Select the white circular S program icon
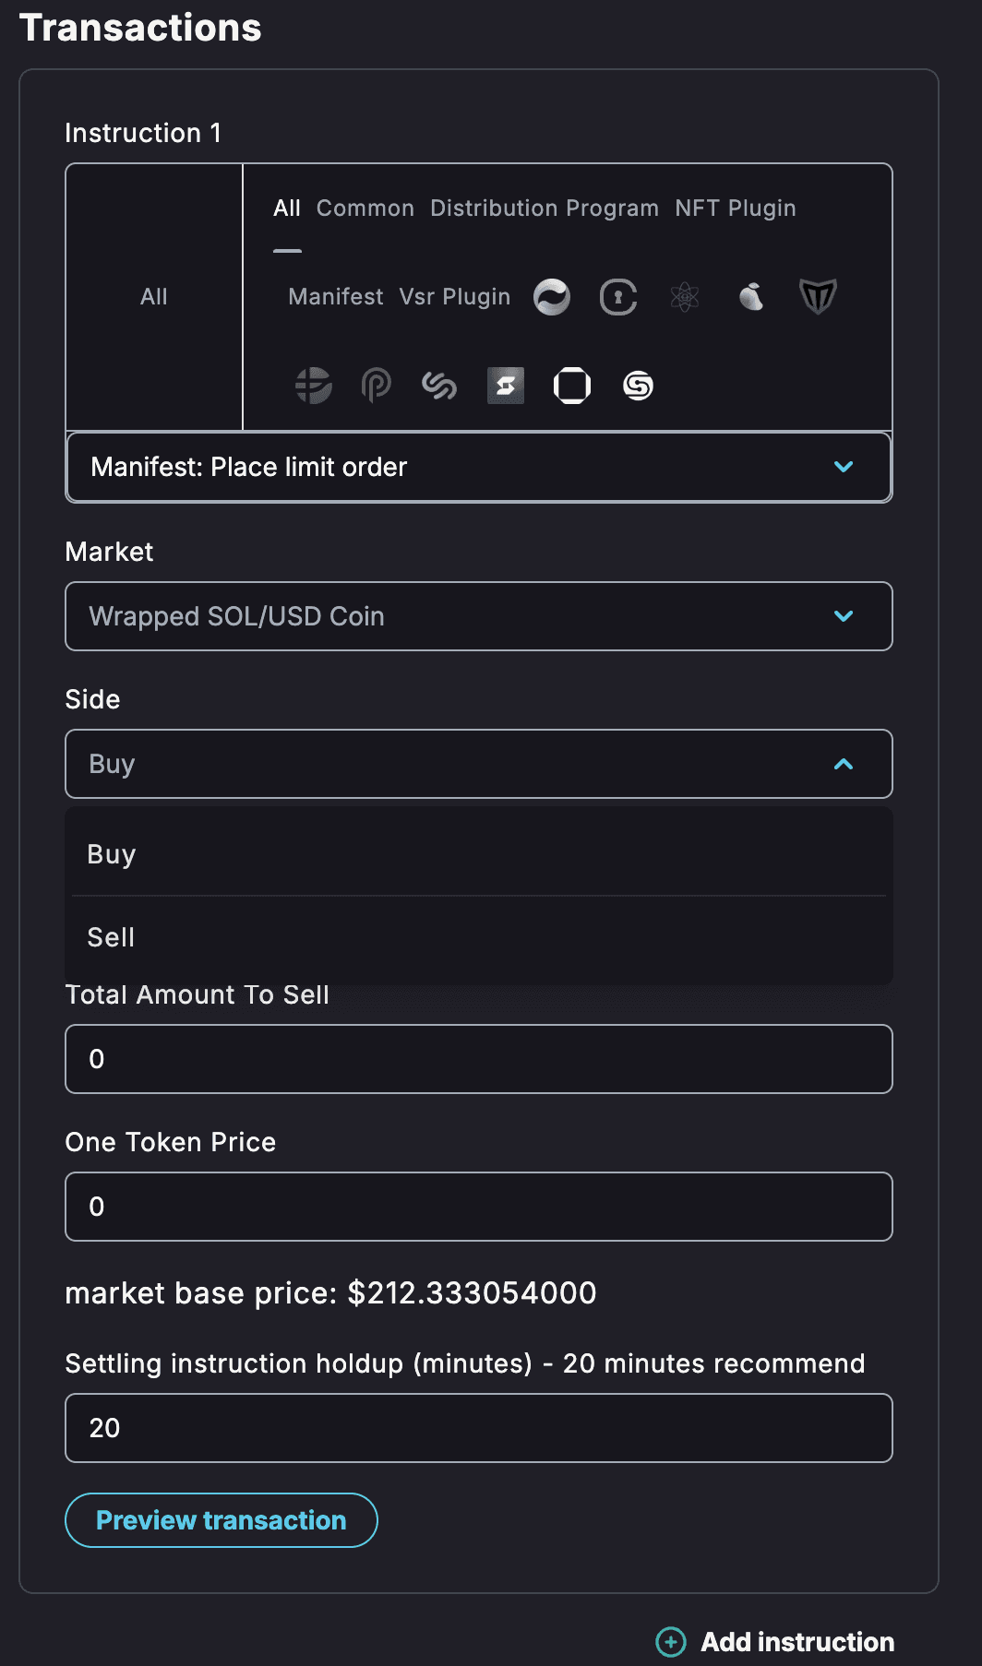This screenshot has width=982, height=1666. 639,386
